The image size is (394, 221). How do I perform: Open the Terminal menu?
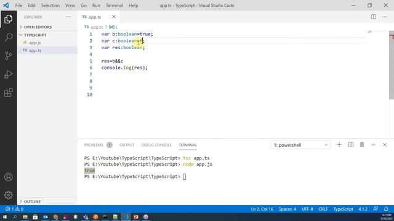coord(115,6)
